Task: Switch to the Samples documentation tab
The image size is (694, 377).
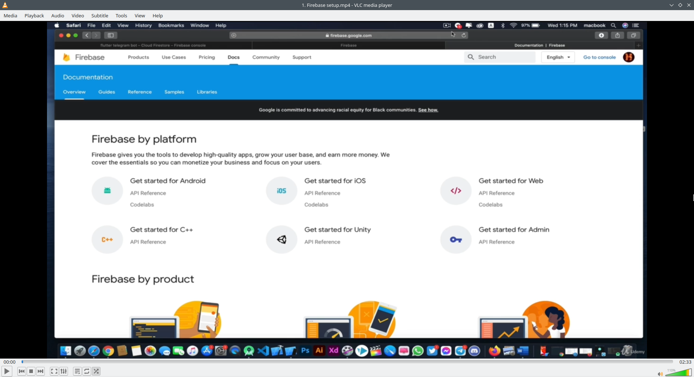Action: click(174, 92)
